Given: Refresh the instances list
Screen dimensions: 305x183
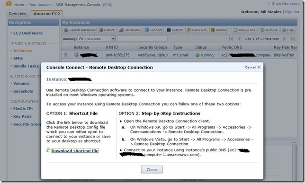Looking at the screenshot, I should (269, 30).
